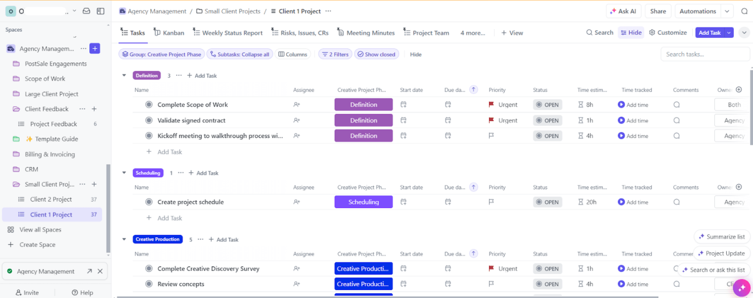Click the Search tasks input field

[x=705, y=54]
